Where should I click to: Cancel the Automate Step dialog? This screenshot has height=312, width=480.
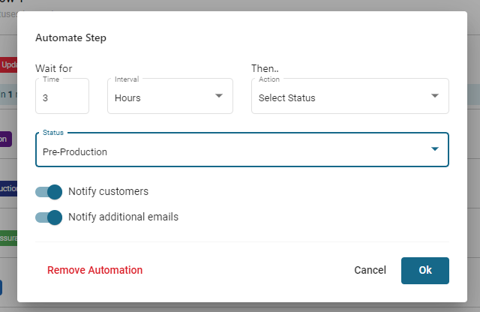[370, 270]
